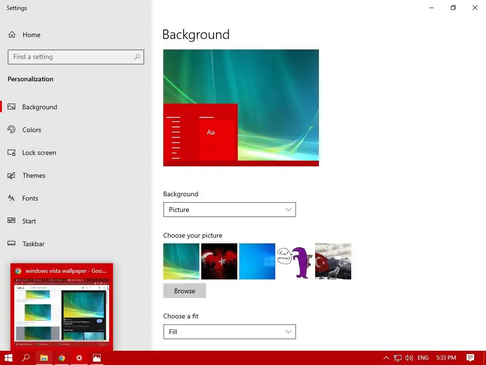
Task: Click the Start tiles icon in sidebar
Action: [11, 221]
